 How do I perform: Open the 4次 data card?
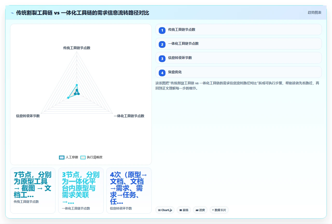click(x=129, y=190)
